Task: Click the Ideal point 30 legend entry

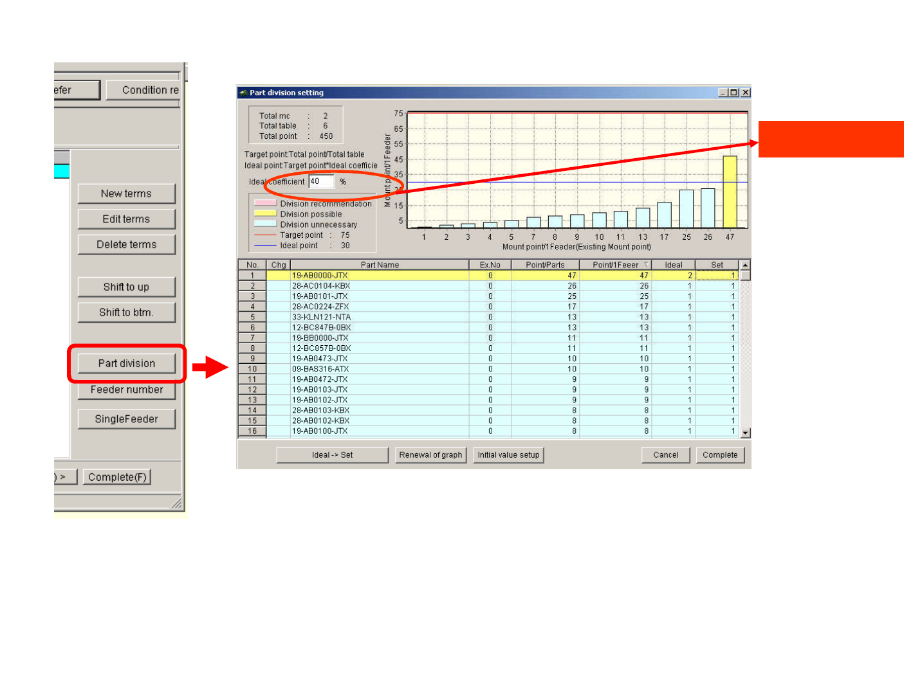Action: point(302,246)
